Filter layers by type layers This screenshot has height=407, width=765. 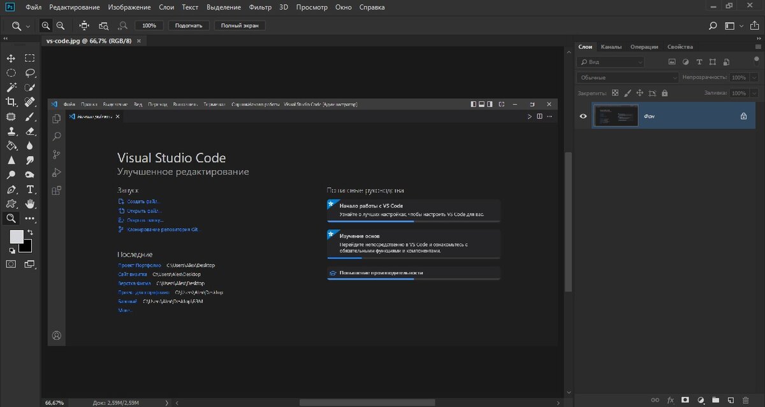[x=699, y=62]
